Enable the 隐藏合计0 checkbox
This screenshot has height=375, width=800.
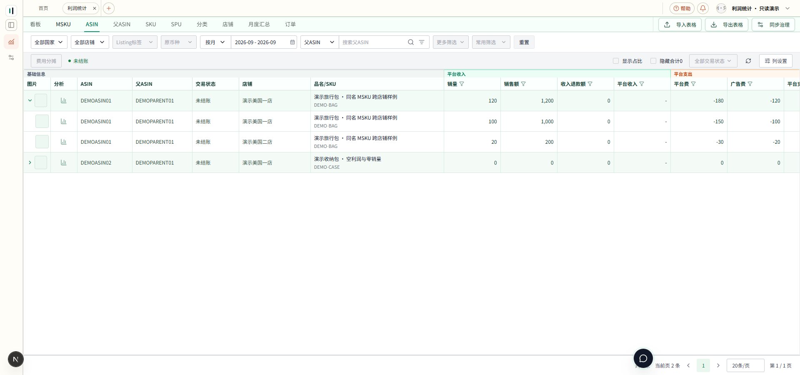(x=653, y=61)
